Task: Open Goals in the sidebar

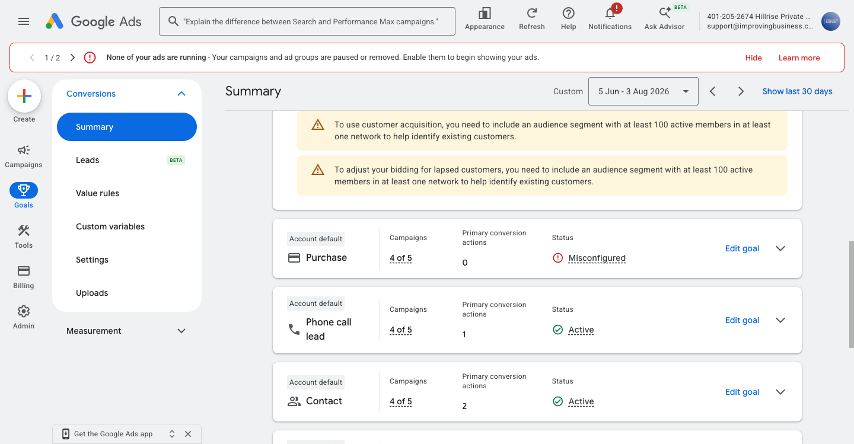Action: pyautogui.click(x=24, y=197)
